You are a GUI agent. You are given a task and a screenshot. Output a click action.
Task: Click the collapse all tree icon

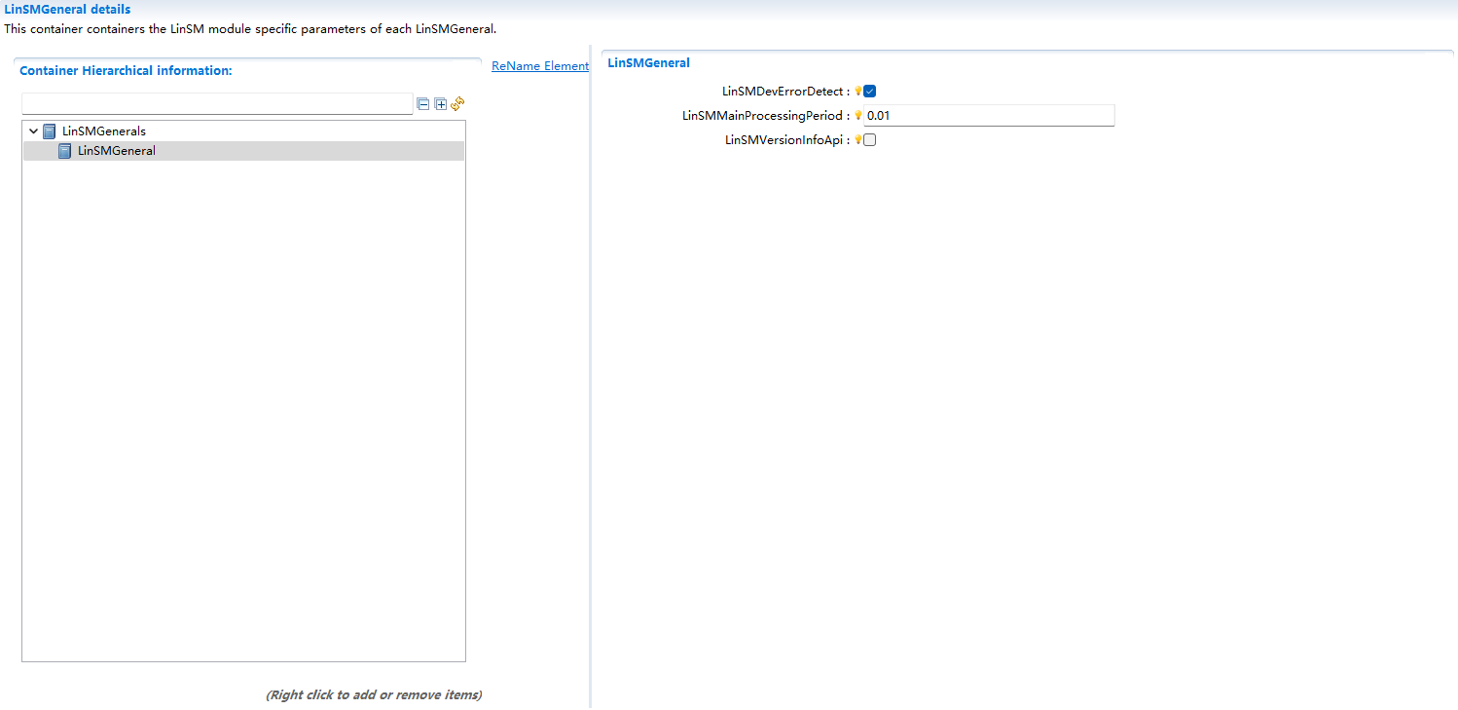423,104
